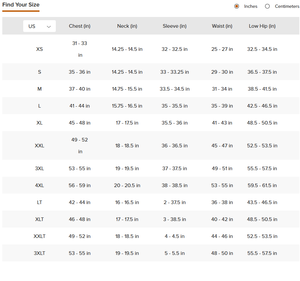Click the Inches label text
300x281 pixels.
tap(251, 6)
